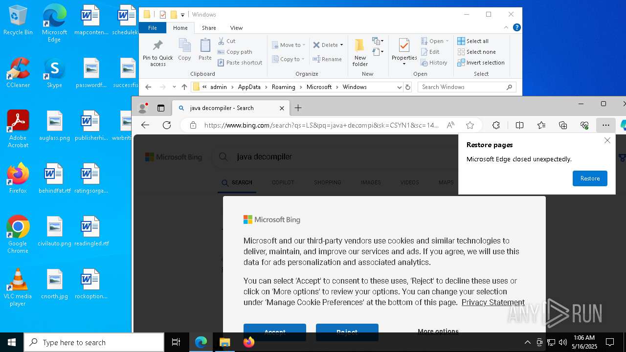Expand the Open dropdown in ribbon
The height and width of the screenshot is (352, 626).
435,41
